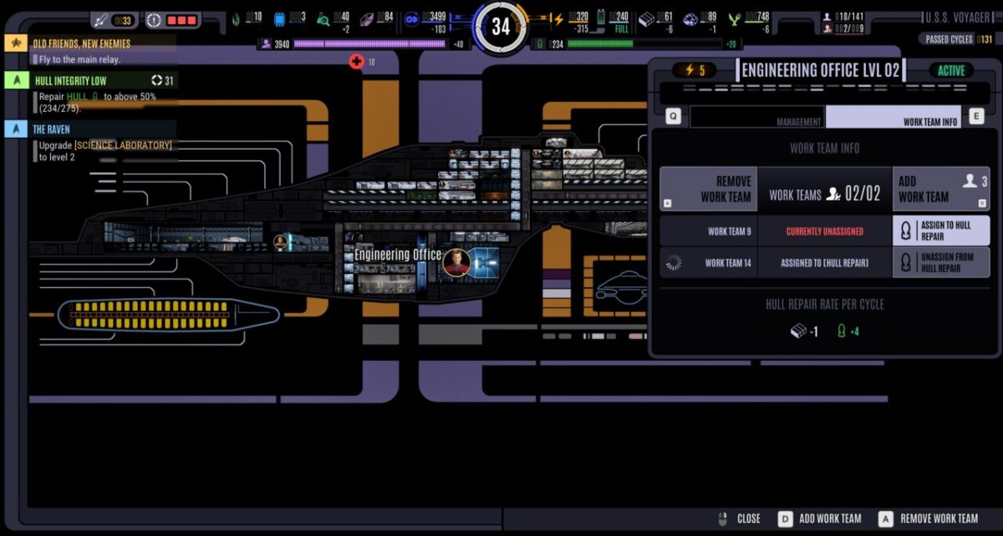Click the Add Work Team button
The width and height of the screenshot is (1003, 536).
941,189
